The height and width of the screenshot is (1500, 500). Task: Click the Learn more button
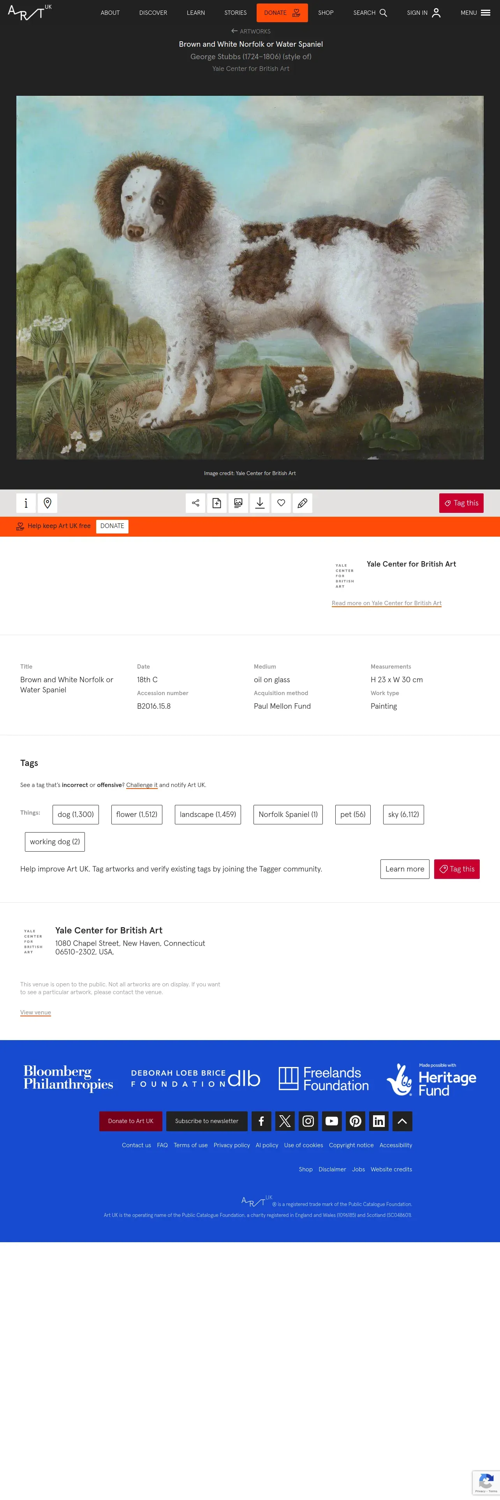pyautogui.click(x=405, y=870)
